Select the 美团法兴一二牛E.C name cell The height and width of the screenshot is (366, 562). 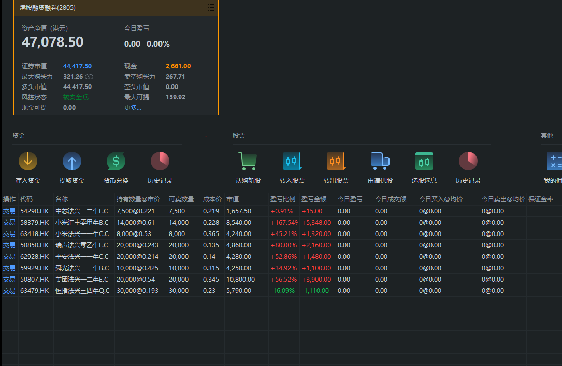(x=82, y=280)
